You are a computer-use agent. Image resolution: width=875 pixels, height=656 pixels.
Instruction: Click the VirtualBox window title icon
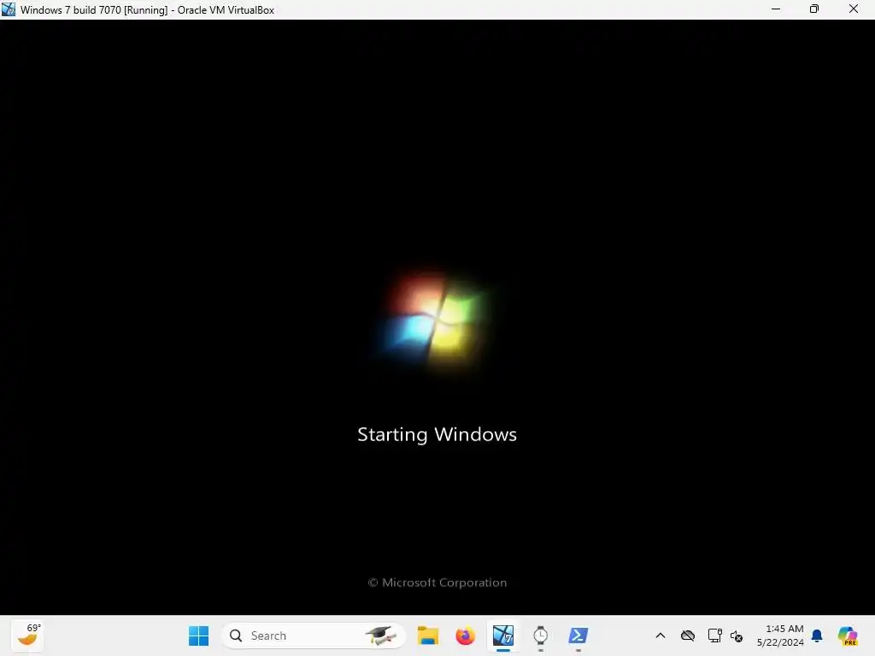[9, 9]
